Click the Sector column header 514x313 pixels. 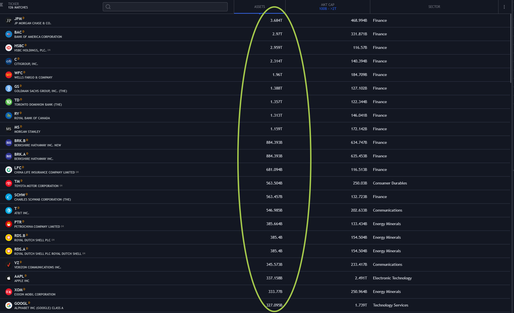click(x=434, y=7)
